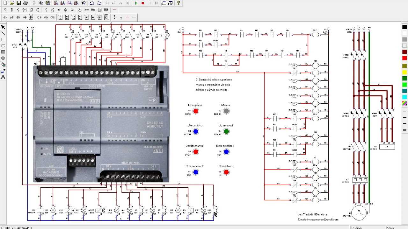Viewport: 408px width, 229px height.
Task: Select the arrow selection tool
Action: [3, 27]
